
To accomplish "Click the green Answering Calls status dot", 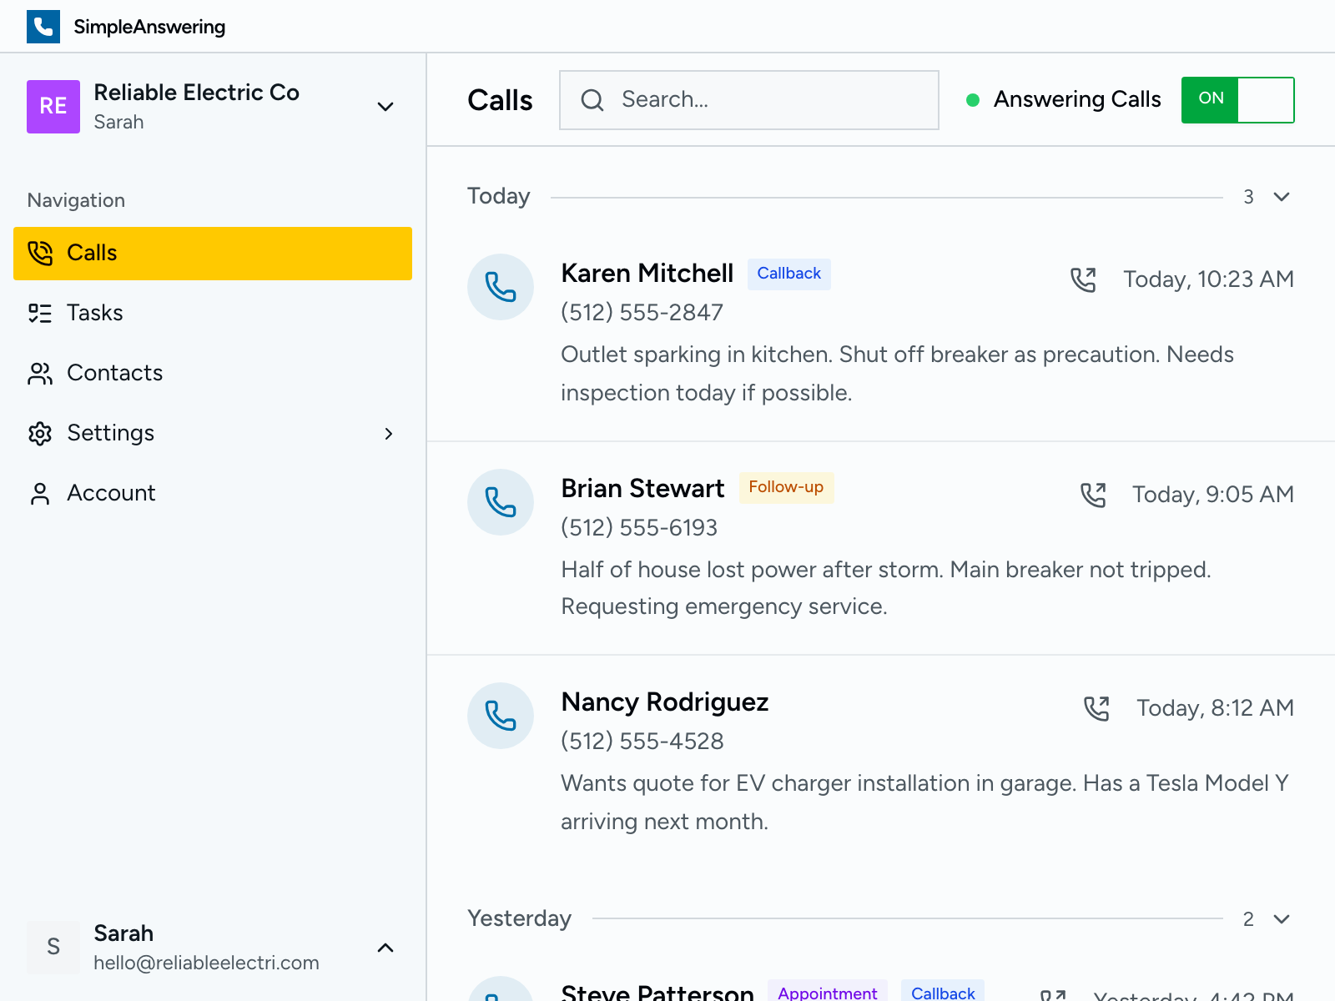I will (x=973, y=99).
